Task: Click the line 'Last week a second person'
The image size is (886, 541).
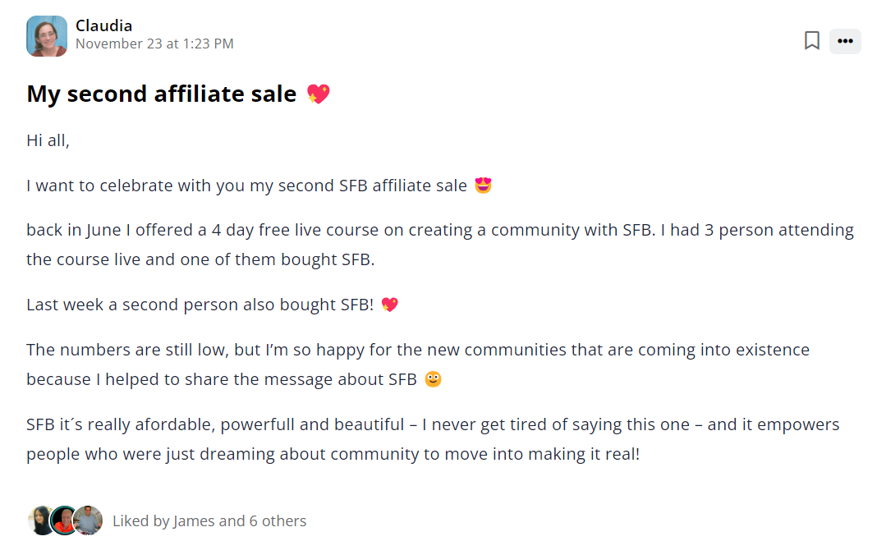Action: point(200,305)
